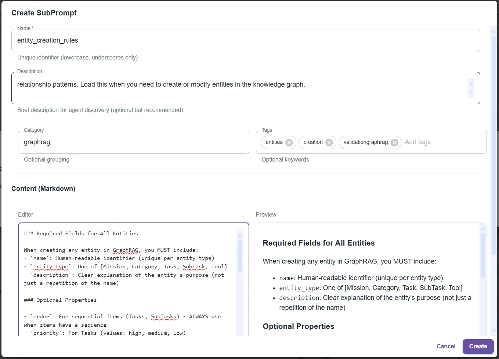This screenshot has width=499, height=359.
Task: Click 'Optional Properties' heading in the Preview
Action: pyautogui.click(x=299, y=326)
